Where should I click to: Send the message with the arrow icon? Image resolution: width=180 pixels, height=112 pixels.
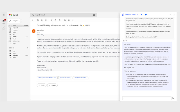(x=173, y=98)
